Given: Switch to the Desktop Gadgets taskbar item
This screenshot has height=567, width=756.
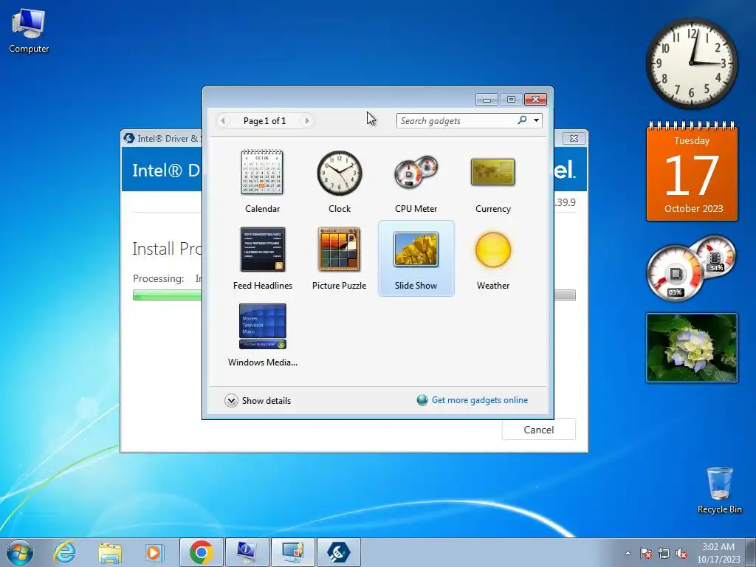Looking at the screenshot, I should (x=292, y=552).
